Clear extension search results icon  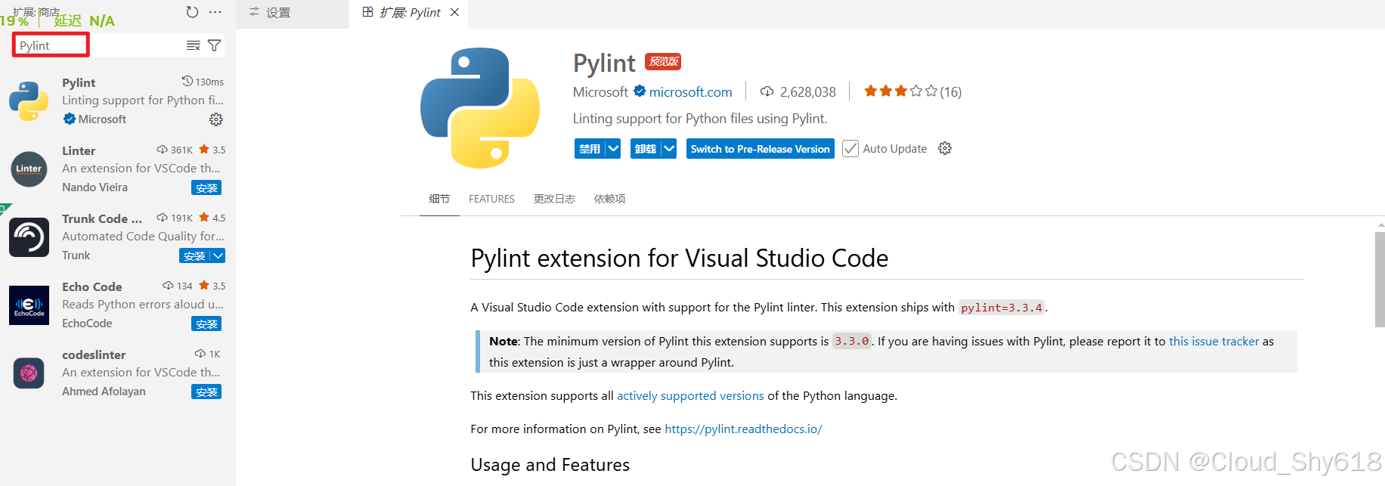pyautogui.click(x=194, y=45)
